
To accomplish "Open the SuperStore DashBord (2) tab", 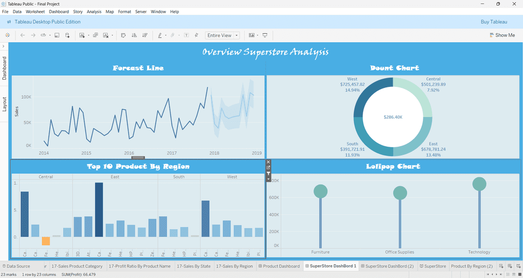I will 387,266.
